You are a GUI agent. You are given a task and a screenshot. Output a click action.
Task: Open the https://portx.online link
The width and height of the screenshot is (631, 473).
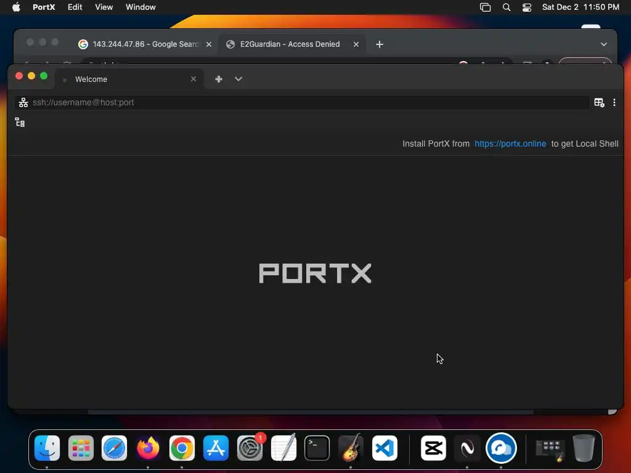(510, 144)
